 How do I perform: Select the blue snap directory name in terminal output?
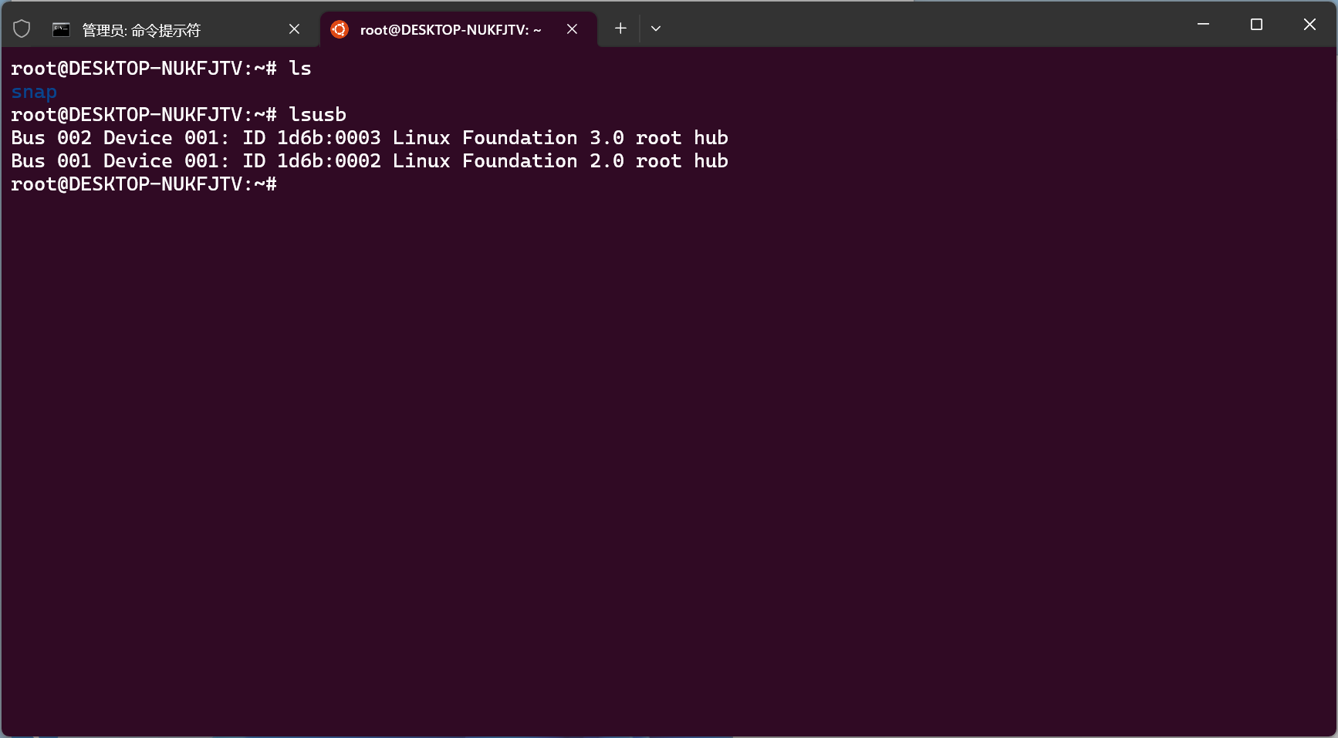[33, 91]
